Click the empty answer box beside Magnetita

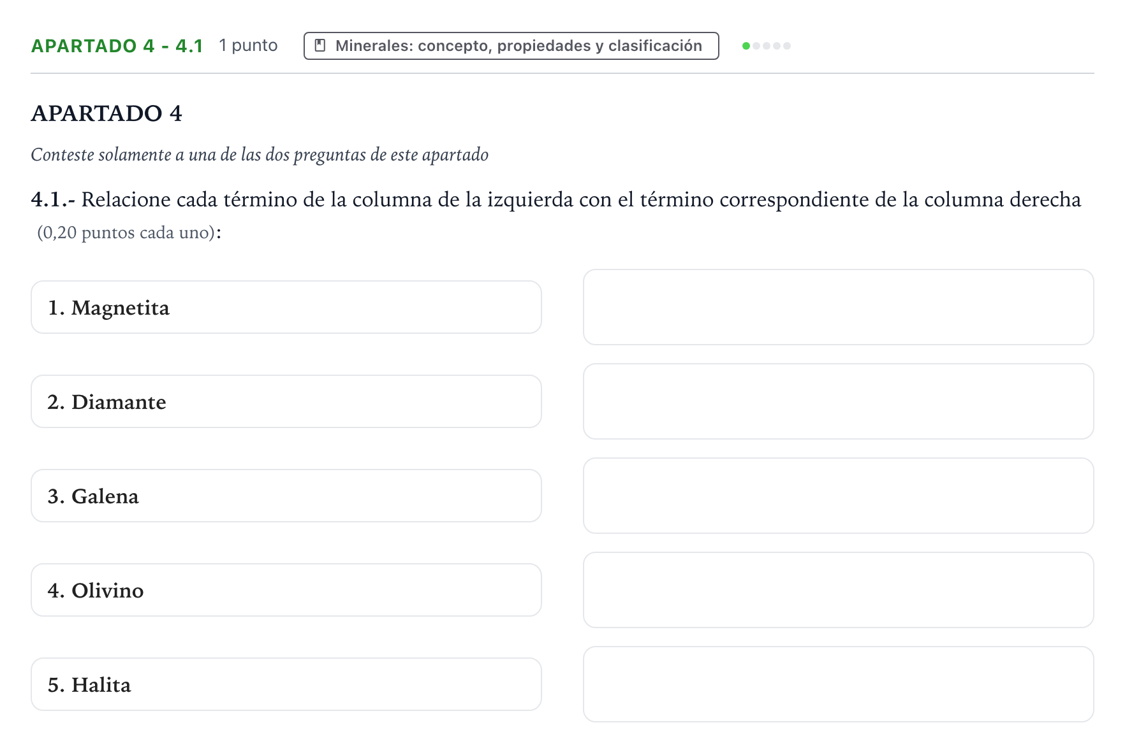pos(839,307)
